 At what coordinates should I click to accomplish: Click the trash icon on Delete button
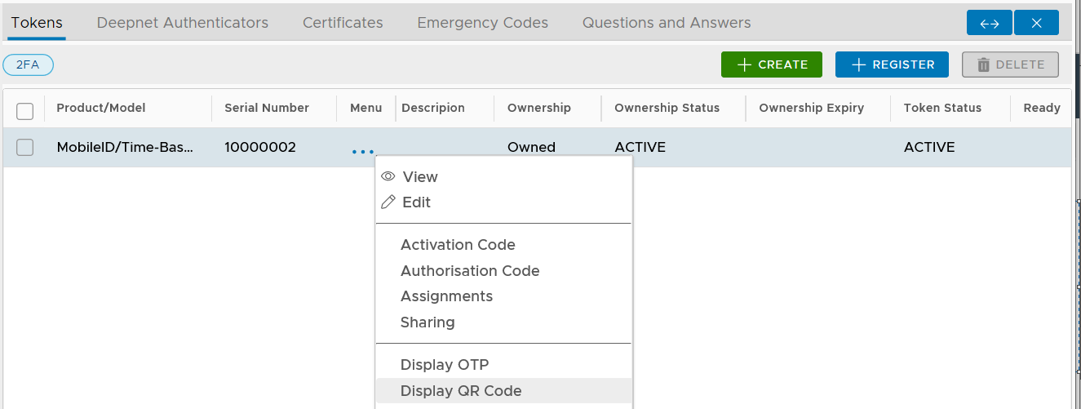[x=984, y=64]
